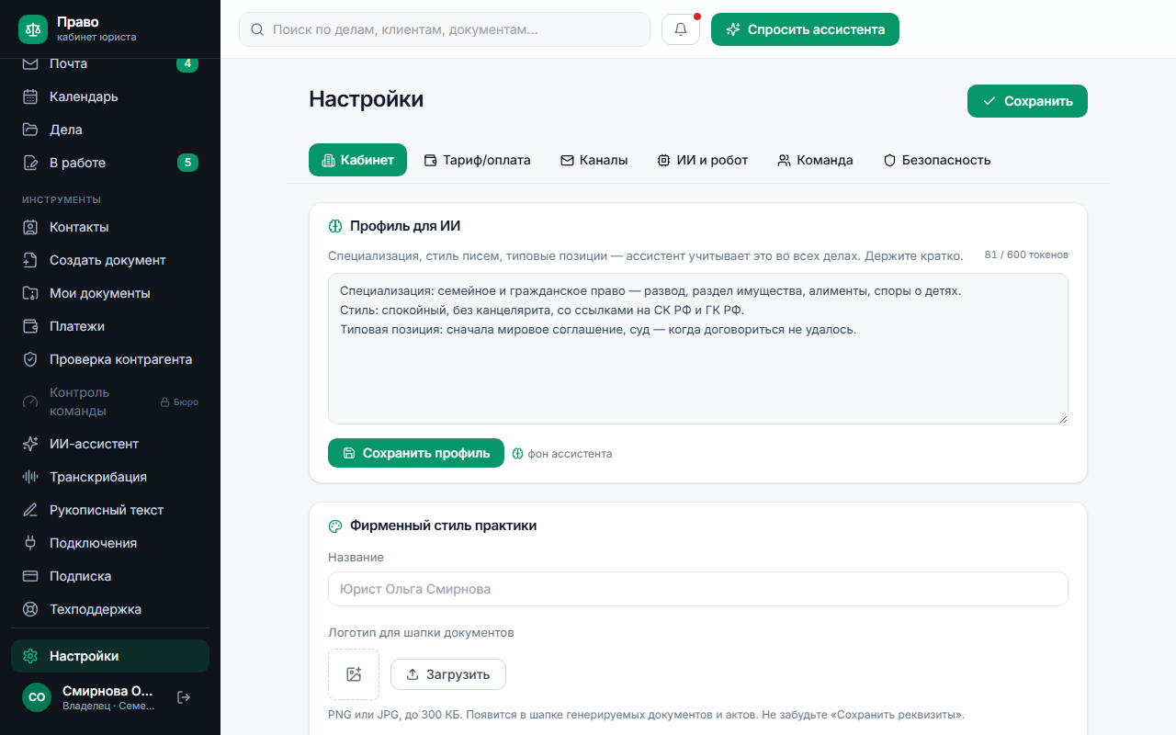This screenshot has height=735, width=1176.
Task: Open Создать документ in the sidebar
Action: click(110, 260)
